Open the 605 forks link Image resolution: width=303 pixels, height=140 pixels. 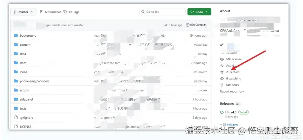232,85
